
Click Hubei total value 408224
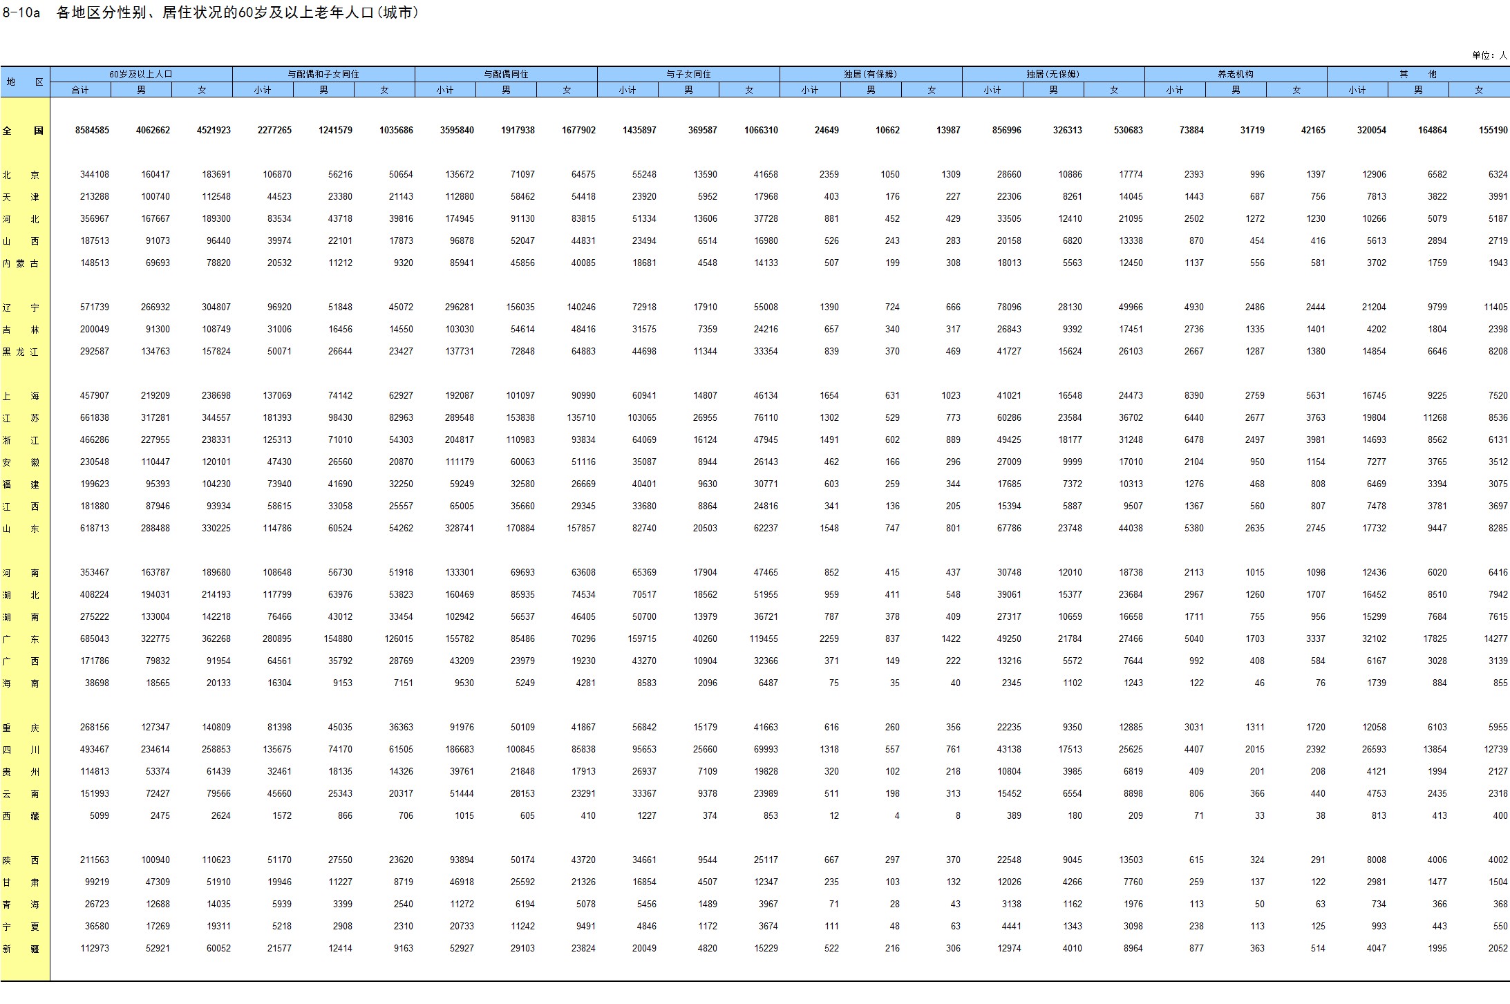pos(95,594)
